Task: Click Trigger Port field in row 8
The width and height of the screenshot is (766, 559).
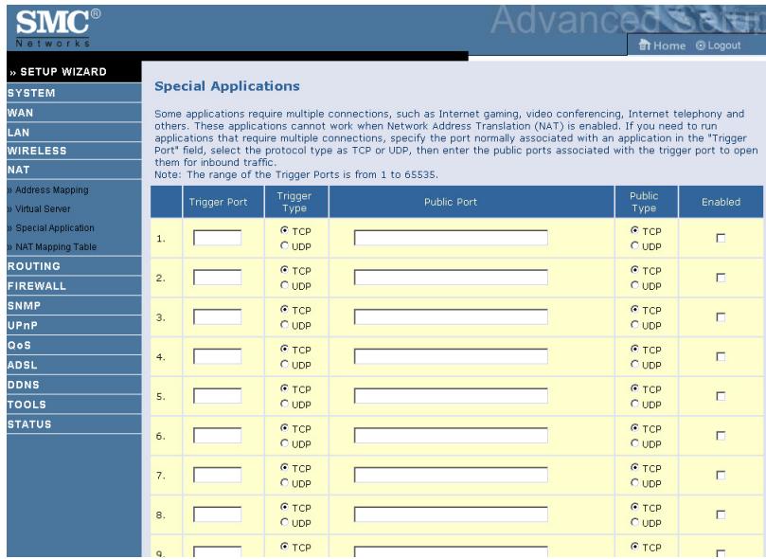Action: [218, 514]
